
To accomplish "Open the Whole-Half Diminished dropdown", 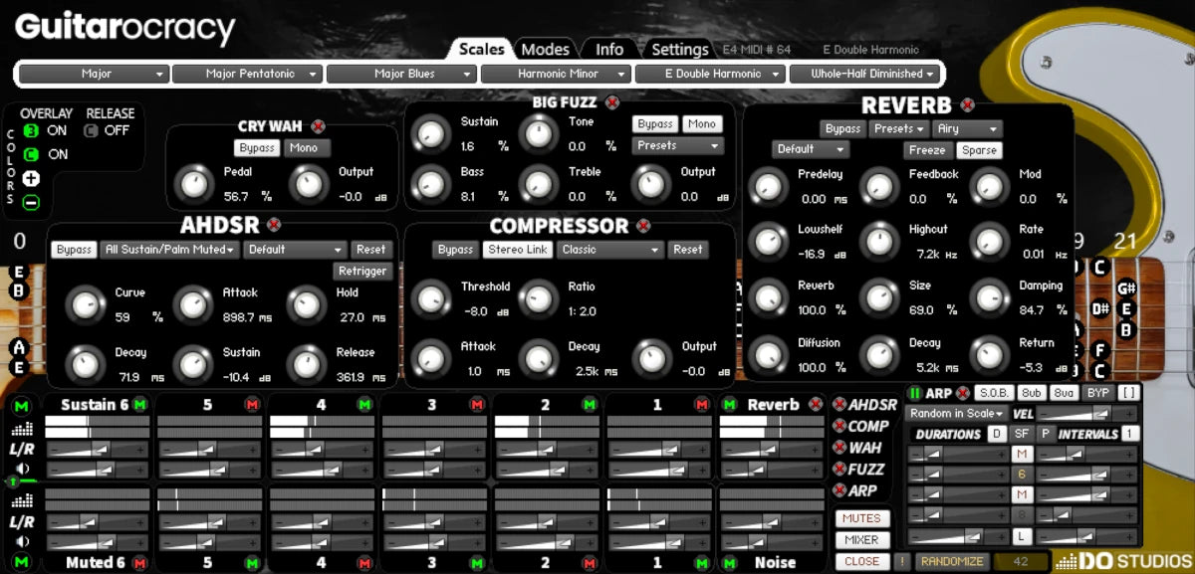I will 865,74.
